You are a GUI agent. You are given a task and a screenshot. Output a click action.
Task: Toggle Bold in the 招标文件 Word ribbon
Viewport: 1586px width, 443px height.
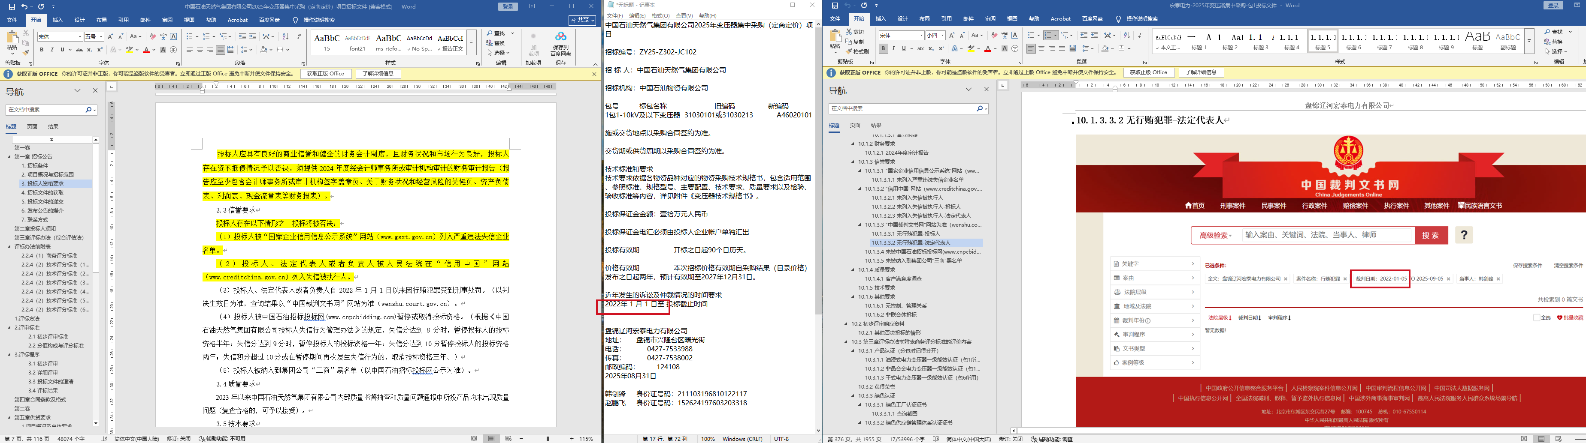[42, 50]
